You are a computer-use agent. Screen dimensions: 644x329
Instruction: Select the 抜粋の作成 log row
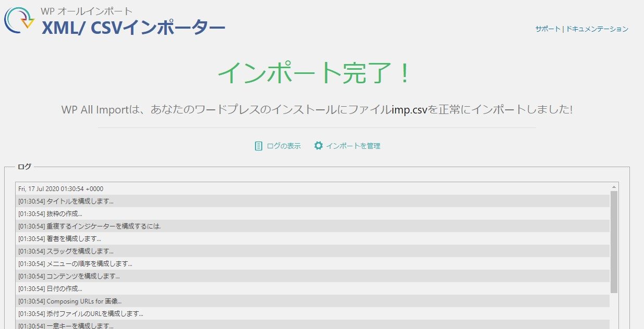click(x=312, y=213)
